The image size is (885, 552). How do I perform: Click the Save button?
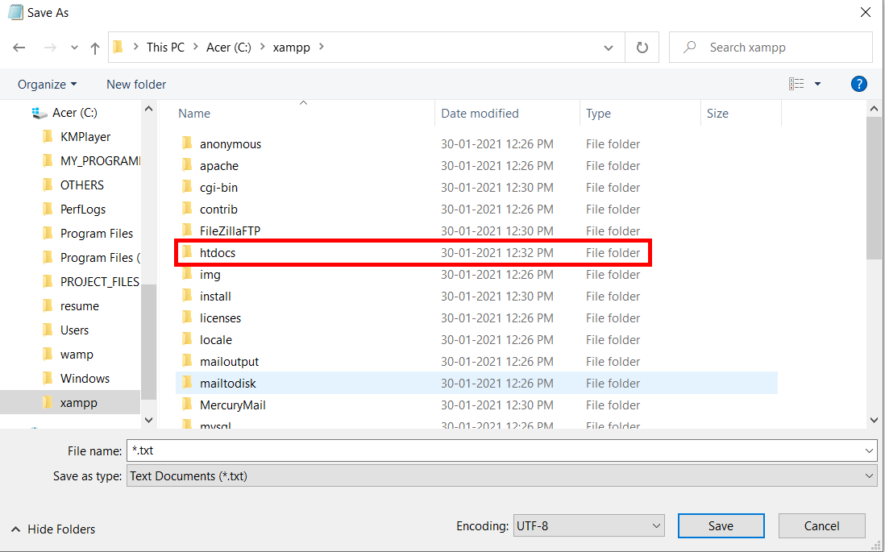(x=721, y=525)
